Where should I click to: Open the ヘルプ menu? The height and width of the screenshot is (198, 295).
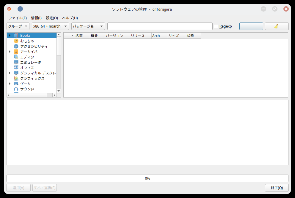pos(70,18)
